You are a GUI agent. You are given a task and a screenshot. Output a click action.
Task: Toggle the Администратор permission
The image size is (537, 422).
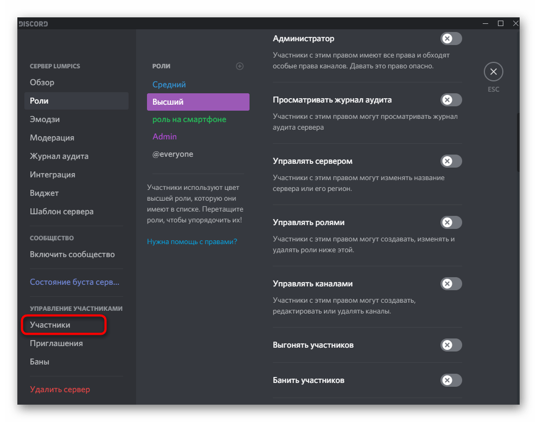[x=451, y=39]
